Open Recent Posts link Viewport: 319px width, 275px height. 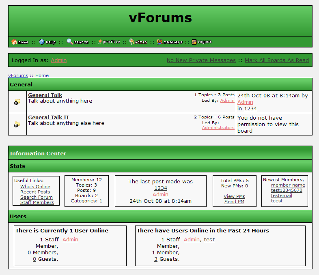(x=35, y=192)
